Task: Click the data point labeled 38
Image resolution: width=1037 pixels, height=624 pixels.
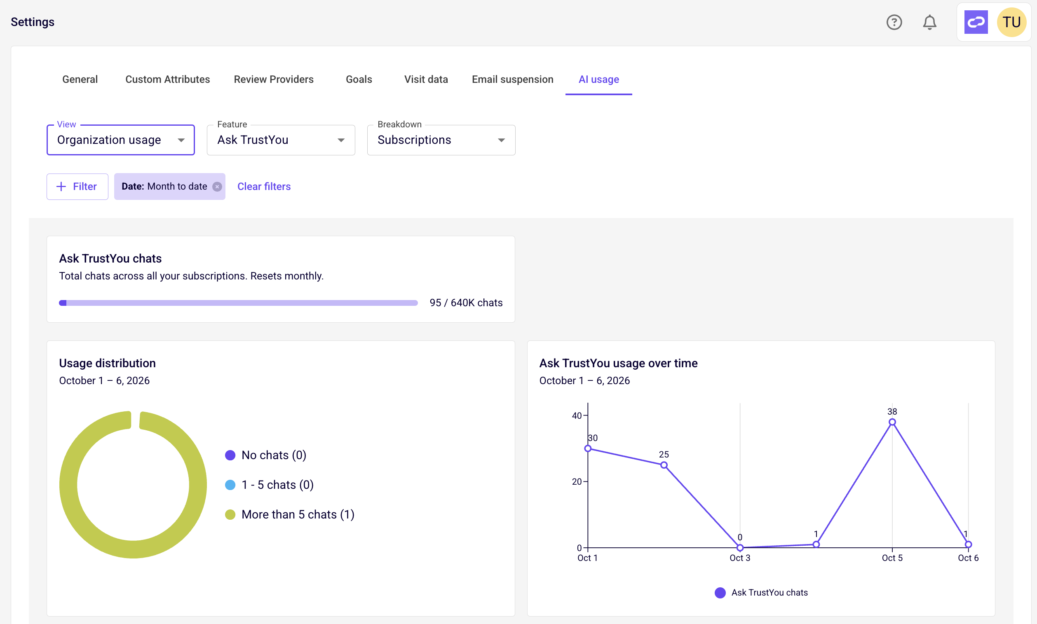Action: 892,422
